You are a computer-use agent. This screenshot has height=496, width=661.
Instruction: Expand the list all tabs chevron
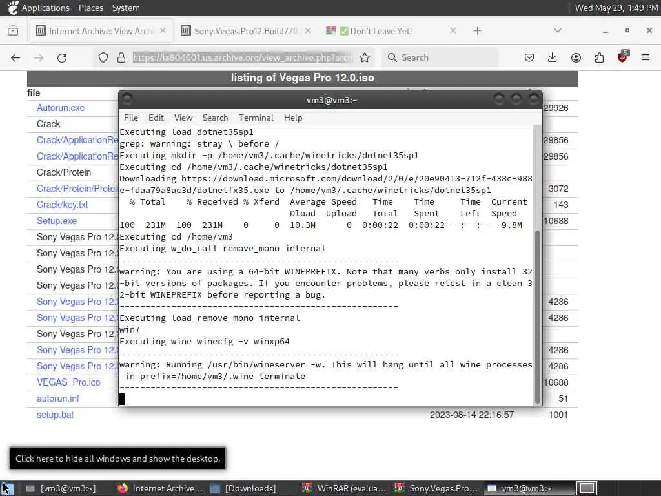[558, 31]
